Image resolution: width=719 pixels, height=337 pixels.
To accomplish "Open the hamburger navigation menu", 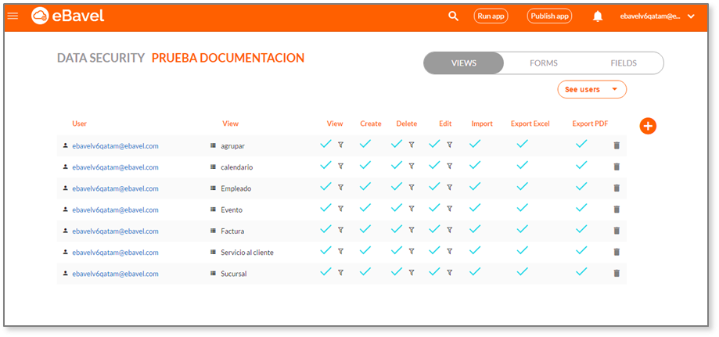I will coord(13,16).
